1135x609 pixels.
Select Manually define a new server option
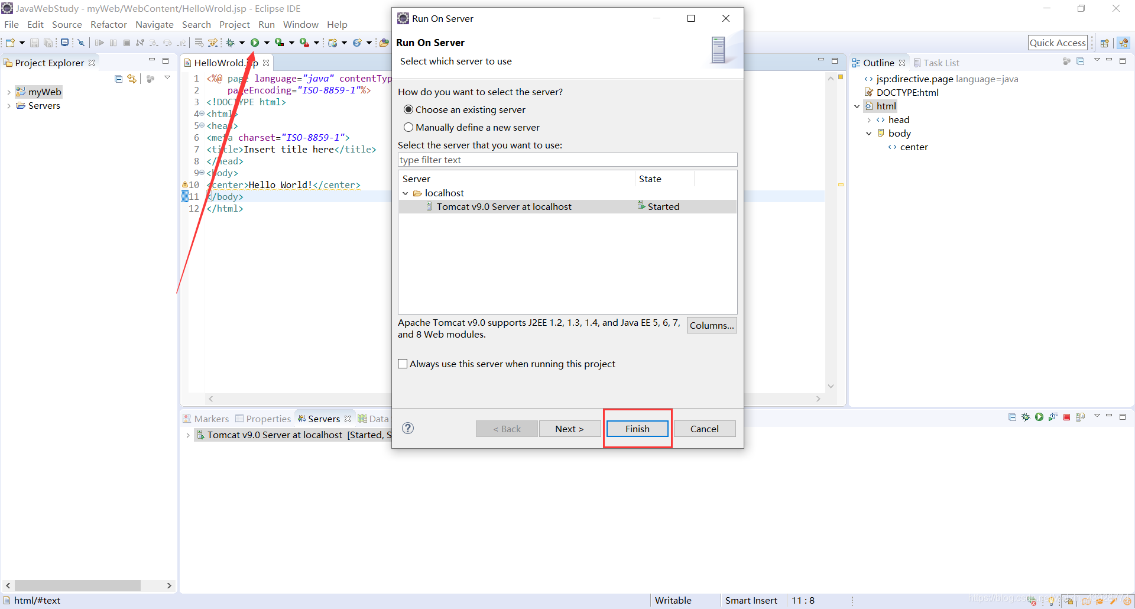point(408,127)
